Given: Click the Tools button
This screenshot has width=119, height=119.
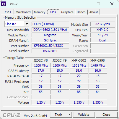Looking at the screenshot, I should [x=58, y=115].
